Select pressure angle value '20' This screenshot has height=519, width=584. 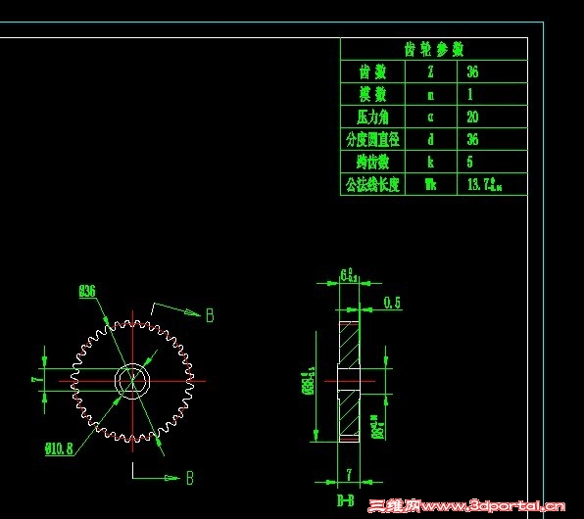[472, 117]
